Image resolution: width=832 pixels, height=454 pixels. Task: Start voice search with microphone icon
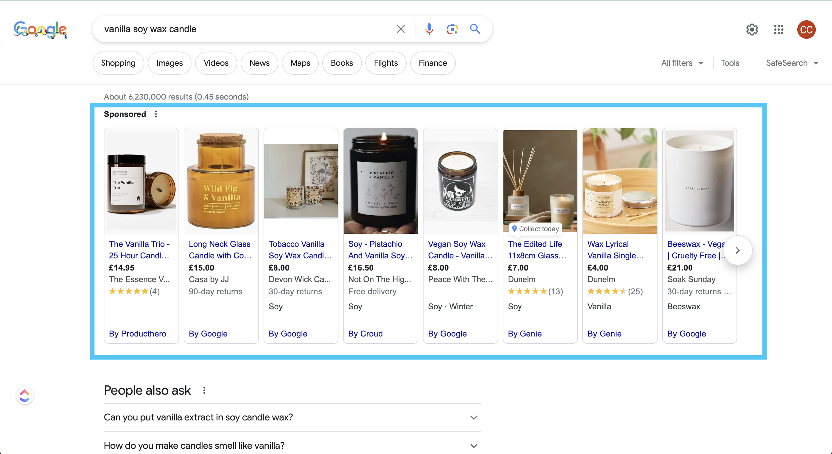tap(429, 29)
